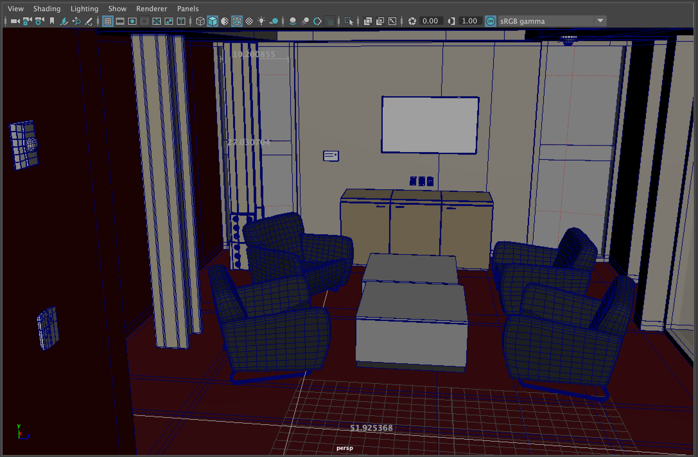The height and width of the screenshot is (457, 698).
Task: Open the sRGB gamma view transform dropdown
Action: [600, 21]
